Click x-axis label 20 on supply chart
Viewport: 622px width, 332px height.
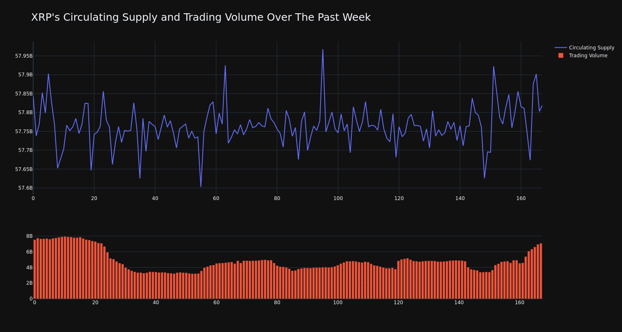point(94,198)
